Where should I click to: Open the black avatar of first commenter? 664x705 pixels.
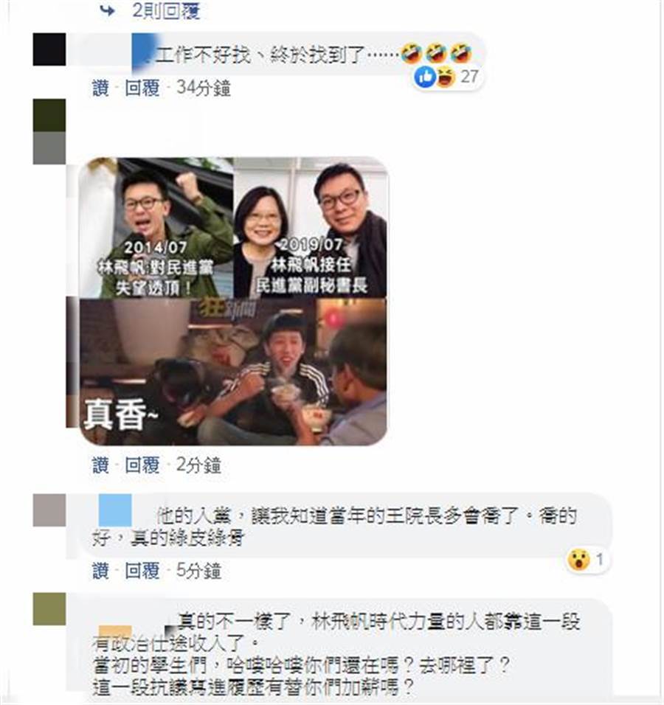(49, 49)
